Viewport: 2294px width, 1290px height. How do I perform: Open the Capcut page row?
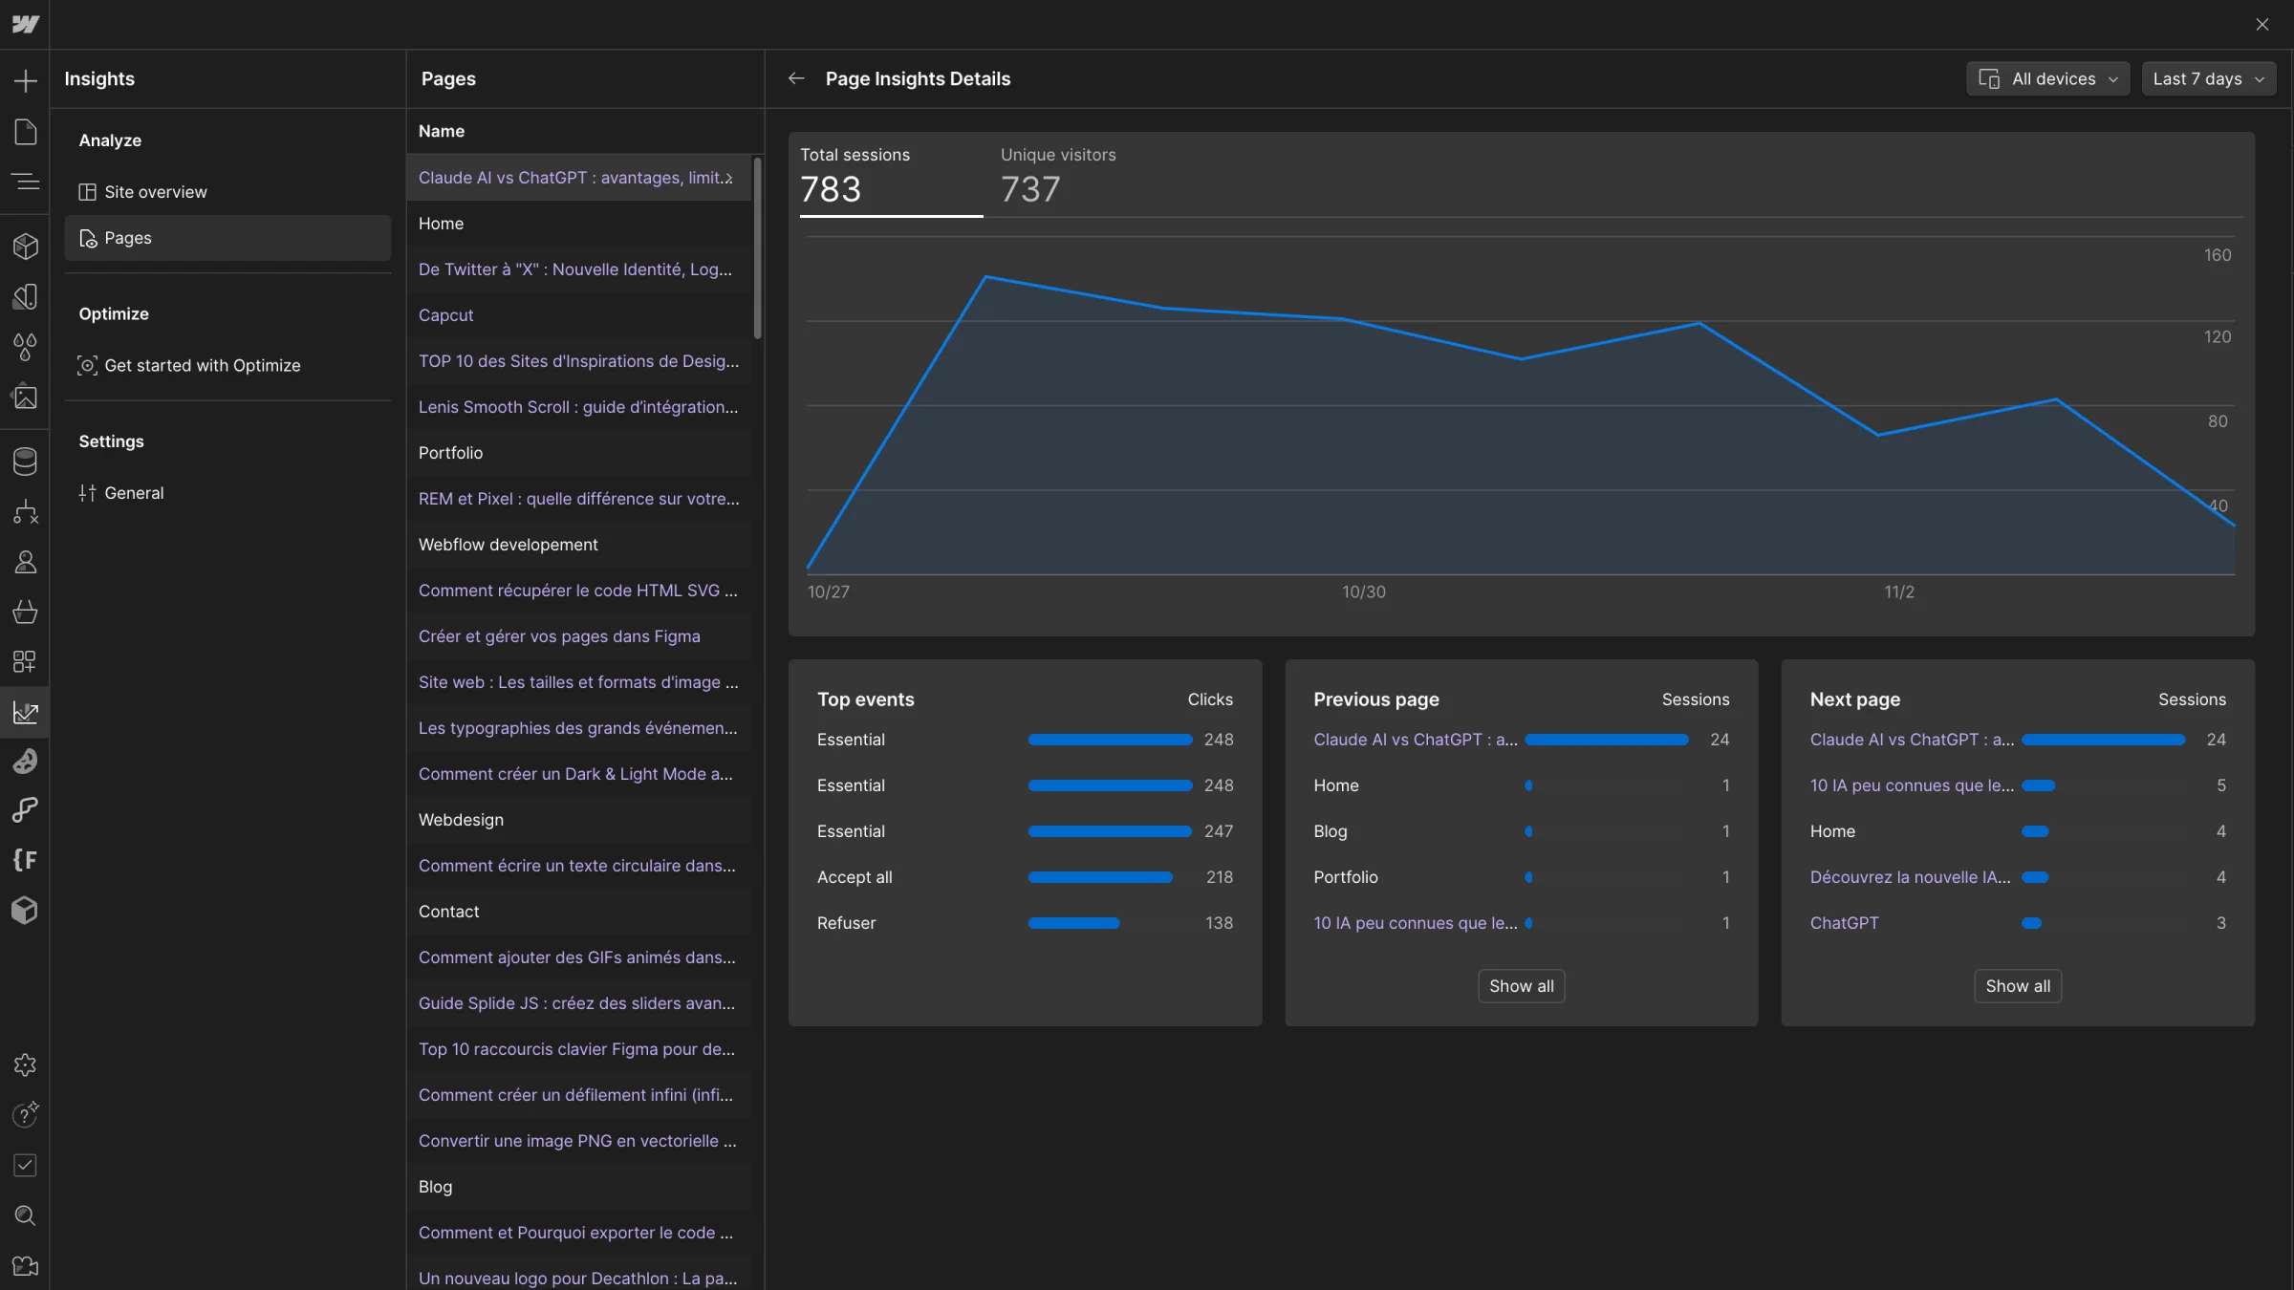(x=579, y=315)
